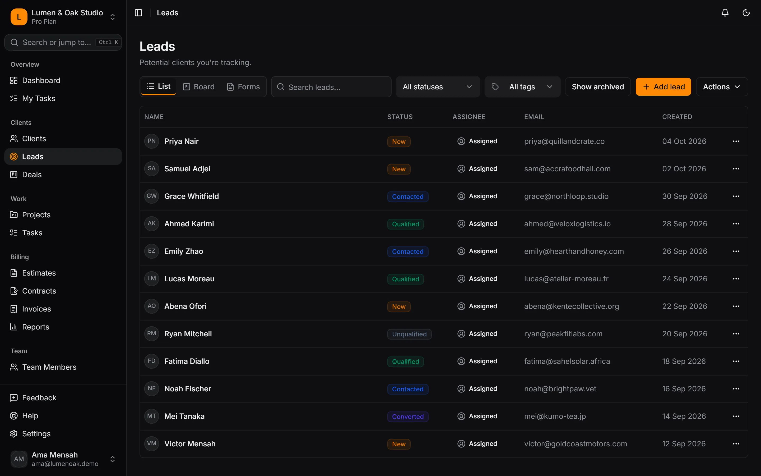
Task: Click the CREATED column header
Action: (677, 117)
